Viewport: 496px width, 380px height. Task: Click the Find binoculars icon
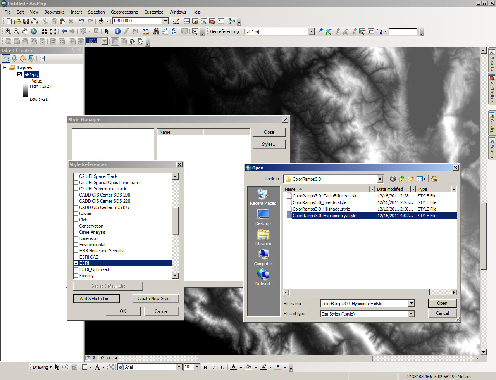[156, 31]
